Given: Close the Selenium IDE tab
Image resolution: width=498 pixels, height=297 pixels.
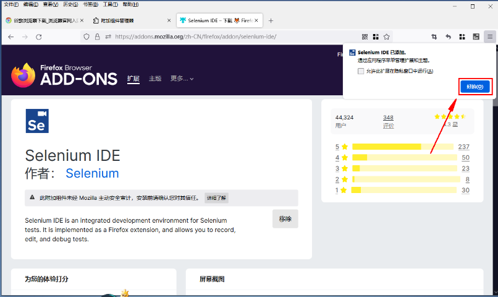Looking at the screenshot, I should pyautogui.click(x=256, y=20).
